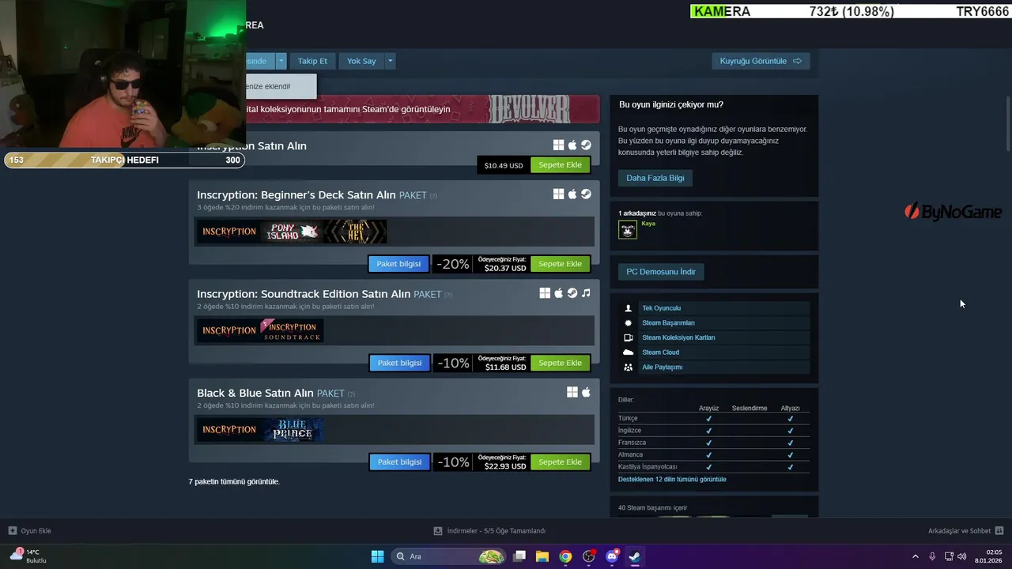This screenshot has width=1012, height=569.
Task: Open İndirmeler status in bottom bar
Action: click(489, 531)
